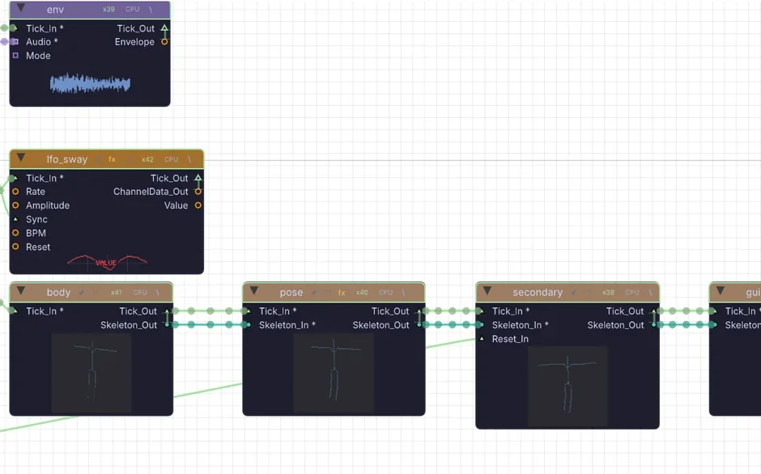Viewport: 761px width, 474px height.
Task: Select the pose node title
Action: click(x=291, y=293)
